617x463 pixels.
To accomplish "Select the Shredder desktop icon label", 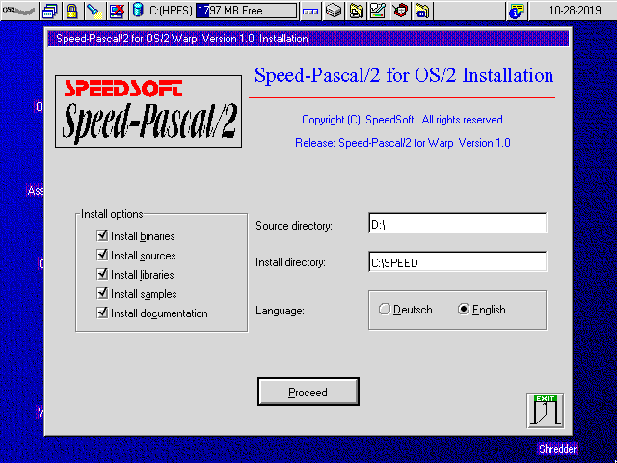I will 557,449.
